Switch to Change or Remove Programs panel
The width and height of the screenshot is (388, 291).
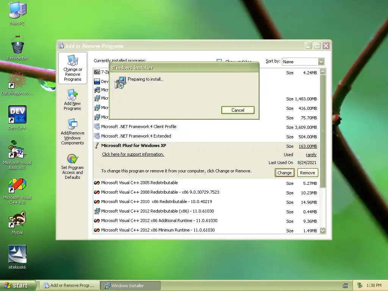pos(72,68)
